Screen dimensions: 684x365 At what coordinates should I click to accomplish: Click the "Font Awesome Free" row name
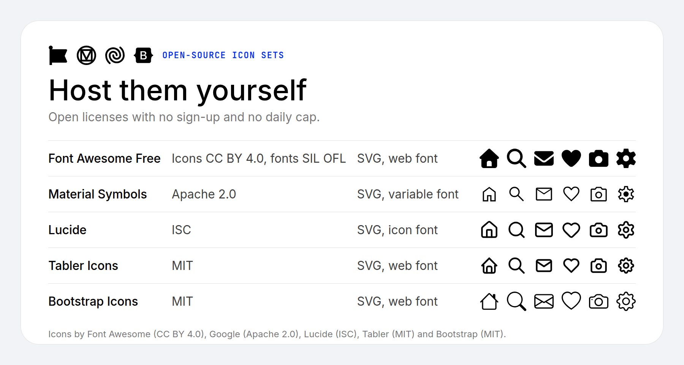tap(104, 159)
